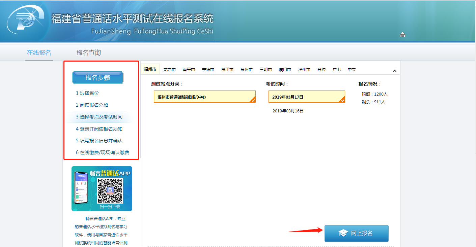Open the 在线报名 navigation tab
The height and width of the screenshot is (247, 476).
pos(39,52)
